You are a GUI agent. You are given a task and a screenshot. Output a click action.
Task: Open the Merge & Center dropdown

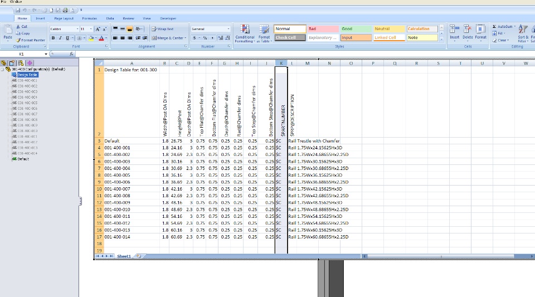(x=186, y=38)
